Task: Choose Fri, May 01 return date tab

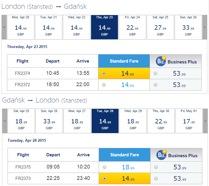Action: (189, 121)
